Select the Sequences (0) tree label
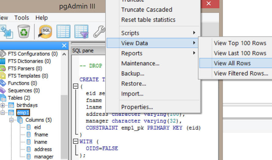The image size is (272, 160). click(x=24, y=91)
